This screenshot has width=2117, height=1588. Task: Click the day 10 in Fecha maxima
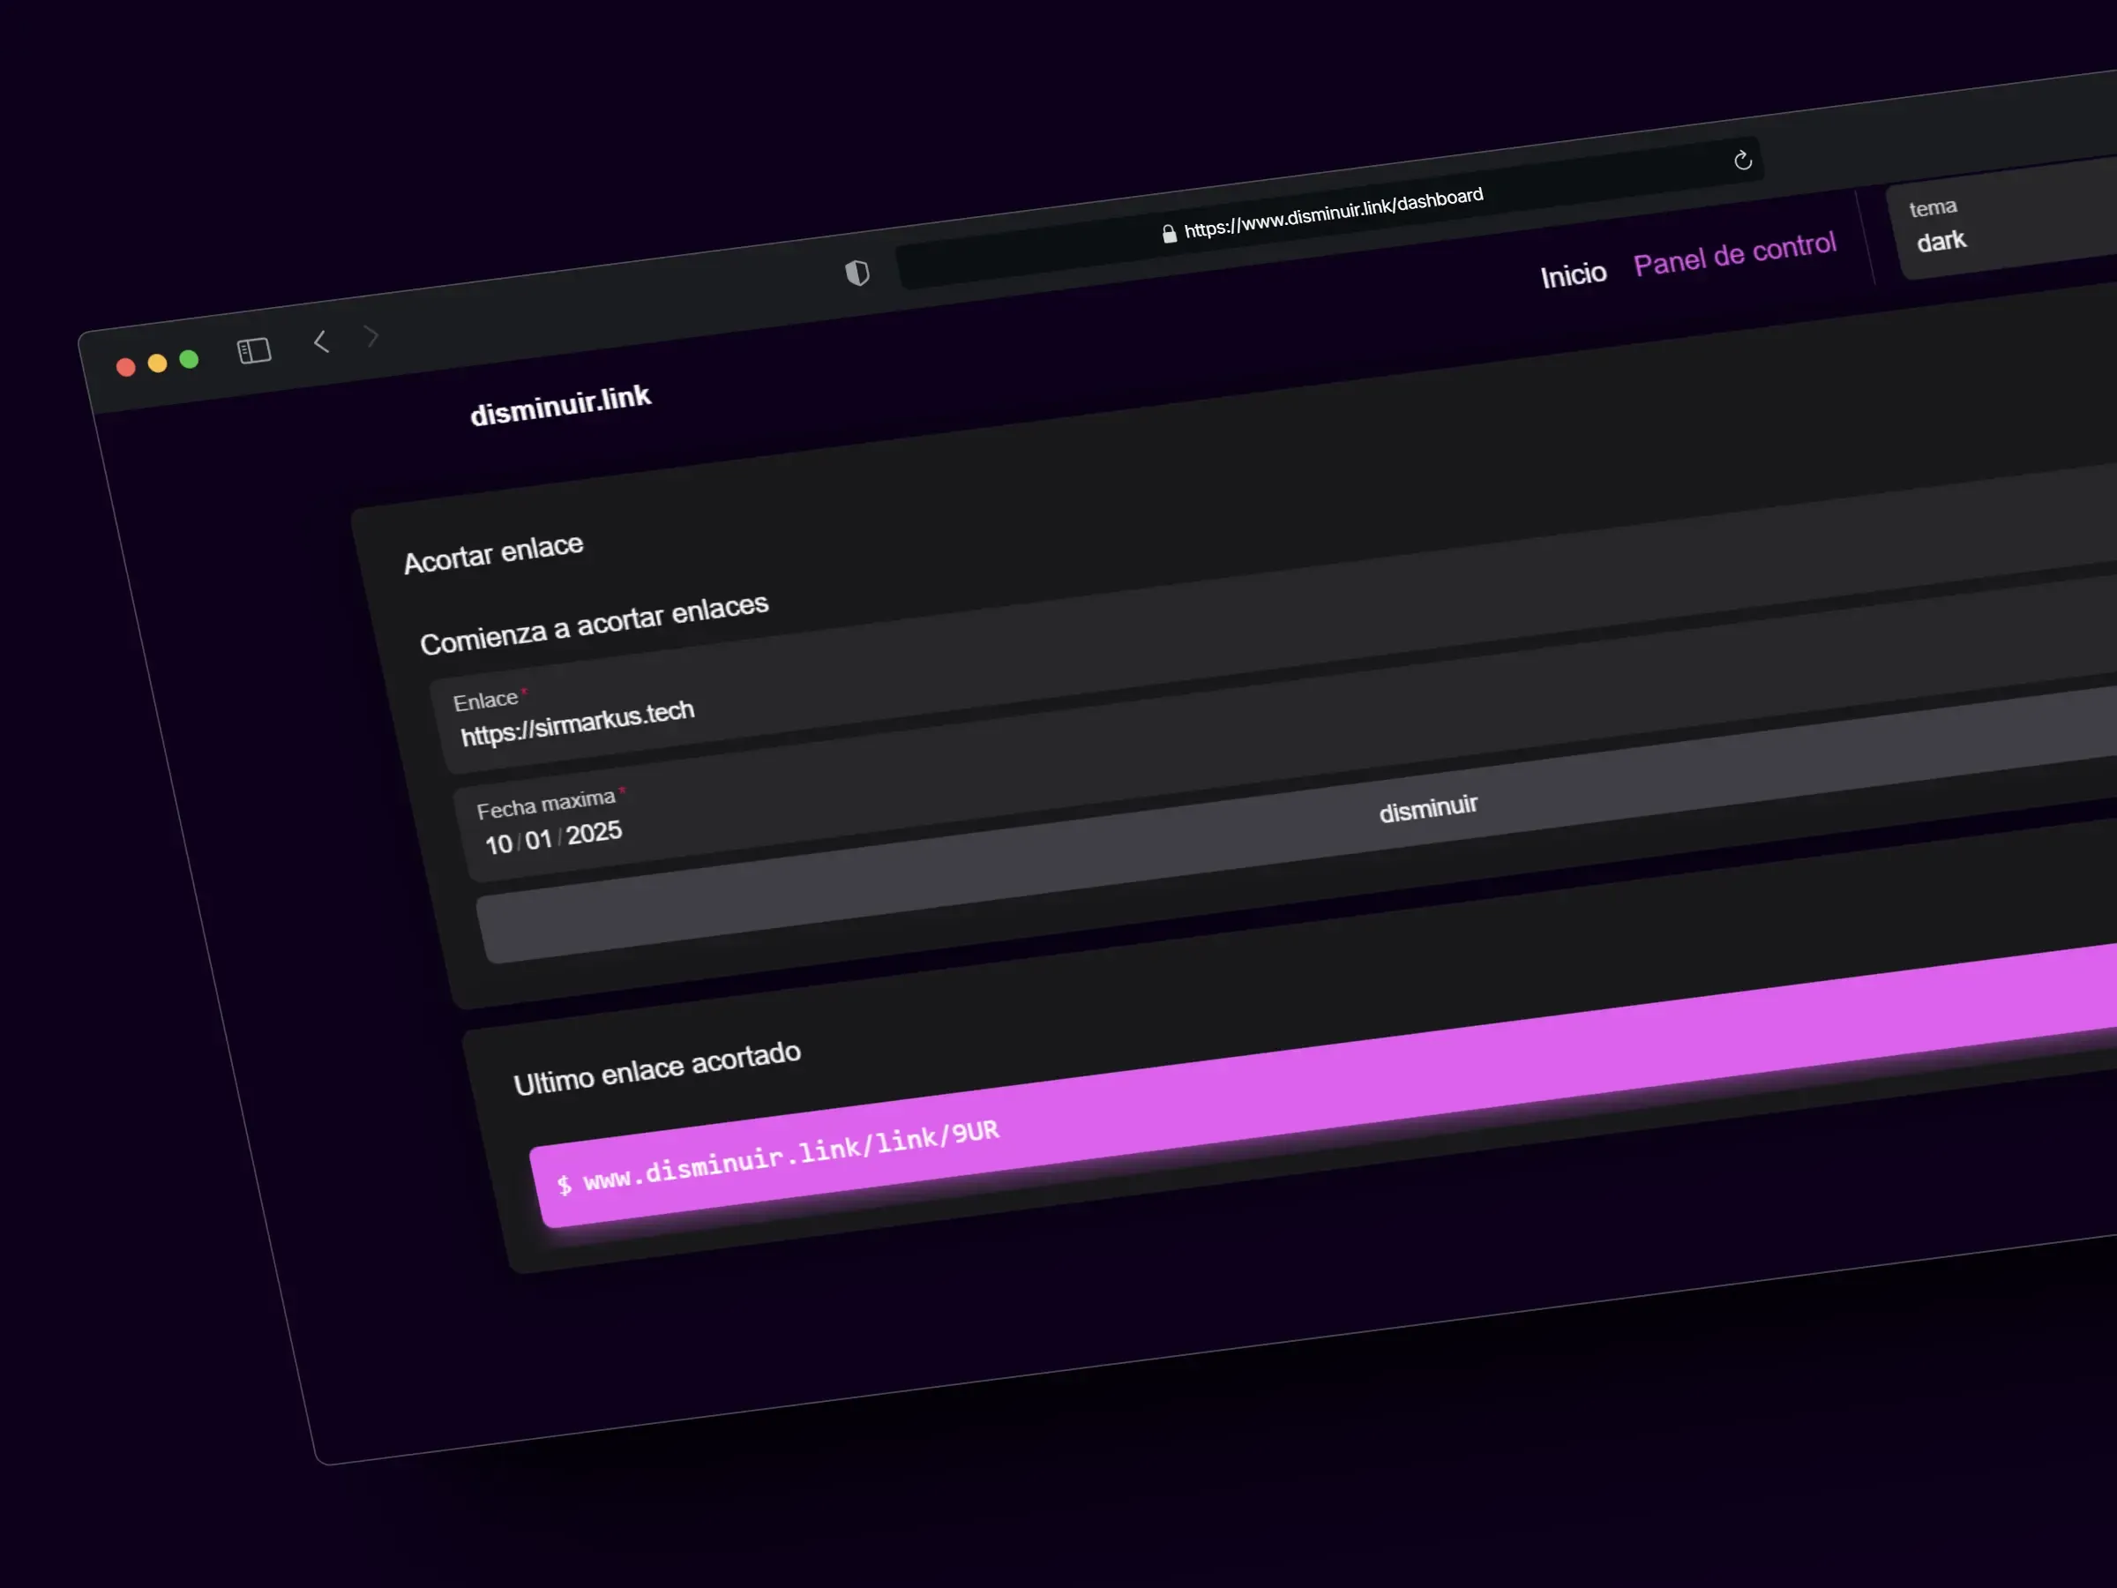[498, 844]
